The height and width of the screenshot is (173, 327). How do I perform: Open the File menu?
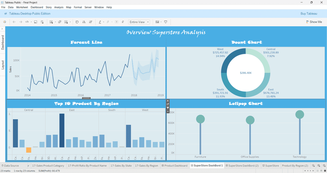coord(3,7)
